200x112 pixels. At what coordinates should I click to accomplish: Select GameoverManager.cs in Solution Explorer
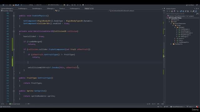187,33
